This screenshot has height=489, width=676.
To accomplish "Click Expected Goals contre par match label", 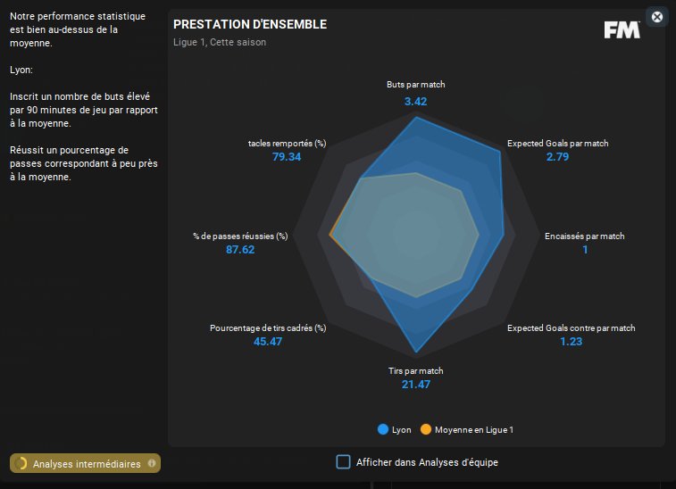I will (572, 328).
